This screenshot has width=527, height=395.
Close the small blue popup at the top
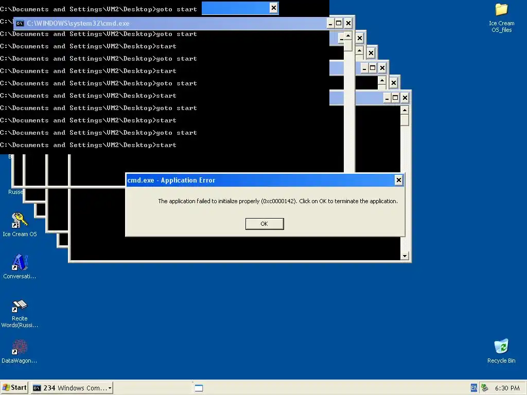pyautogui.click(x=274, y=8)
